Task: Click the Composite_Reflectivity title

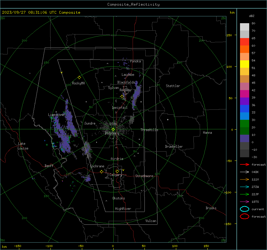Action: click(133, 4)
